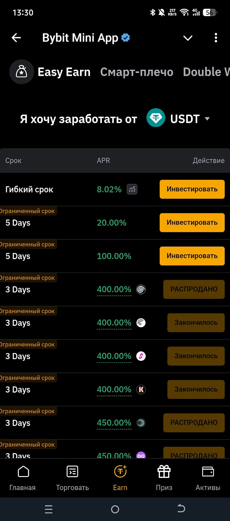Switch to the Смарт-плечо tab
The height and width of the screenshot is (521, 230).
(x=137, y=72)
